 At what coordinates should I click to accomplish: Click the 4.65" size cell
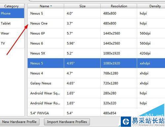[x=82, y=83]
